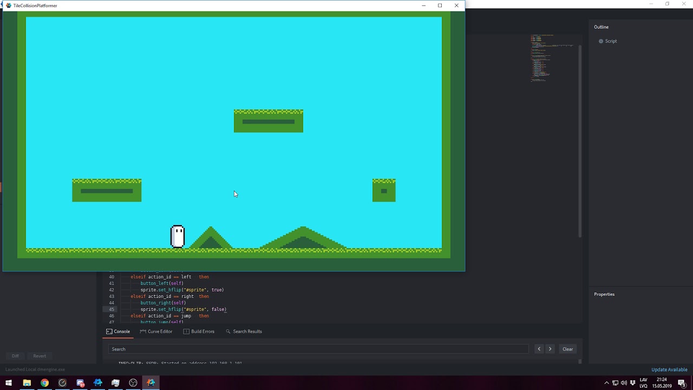The height and width of the screenshot is (390, 693).
Task: Switch the LAV keyboard language indicator
Action: (x=644, y=383)
